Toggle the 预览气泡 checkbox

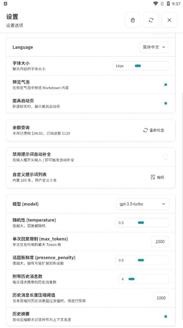(x=166, y=85)
